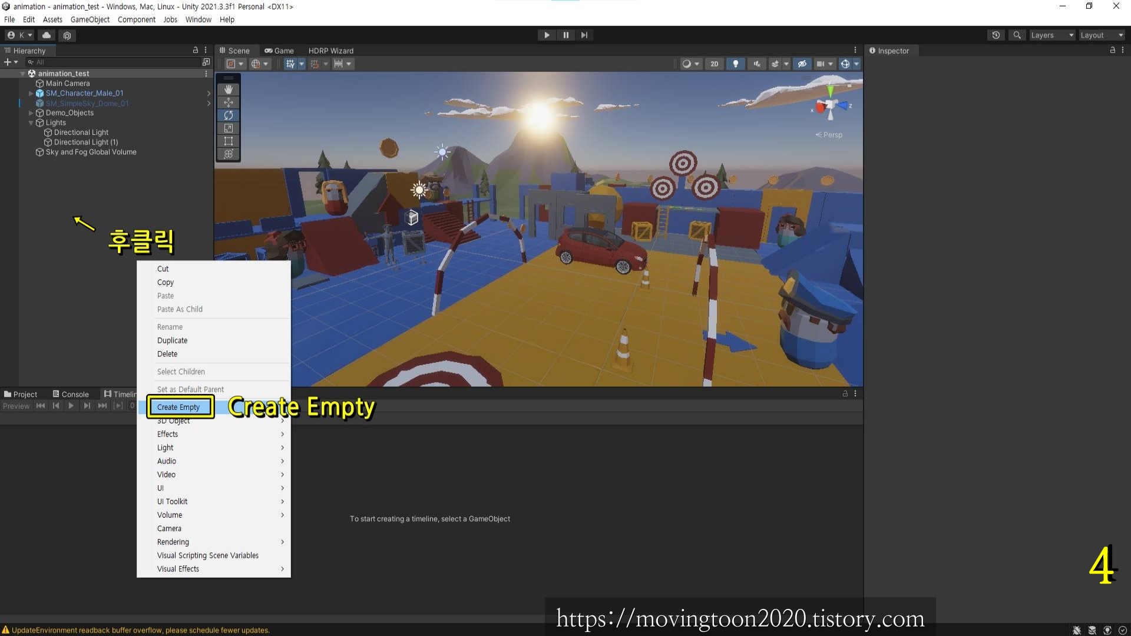Click the timeline Preview button

16,406
